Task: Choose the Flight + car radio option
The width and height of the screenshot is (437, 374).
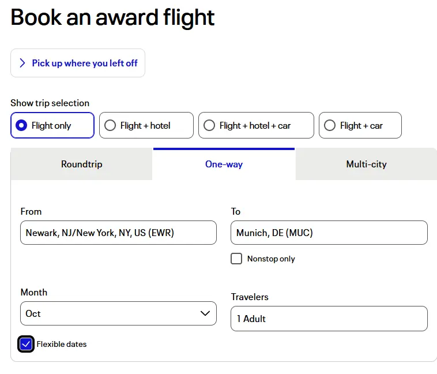Action: [x=330, y=125]
